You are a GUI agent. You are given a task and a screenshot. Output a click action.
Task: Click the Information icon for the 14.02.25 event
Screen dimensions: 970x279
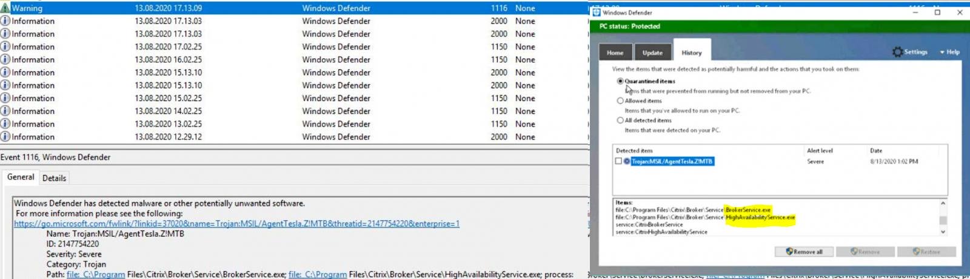pos(5,111)
